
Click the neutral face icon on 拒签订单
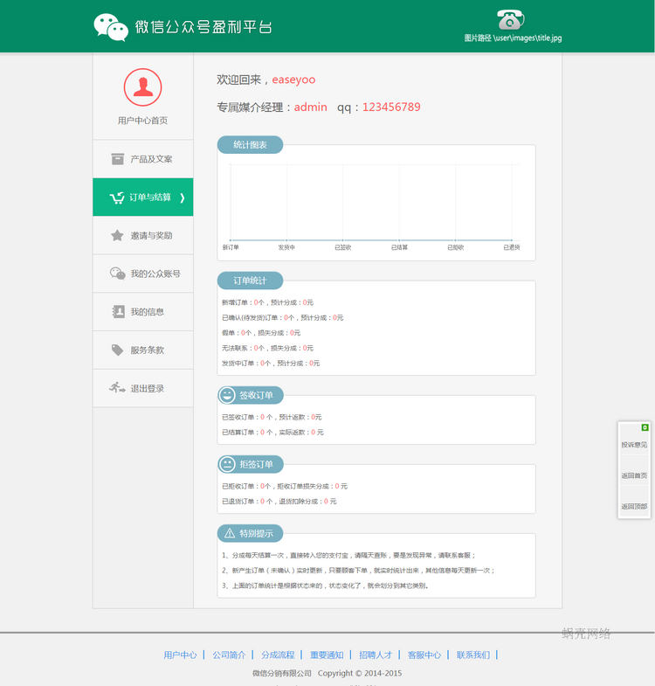(x=227, y=464)
